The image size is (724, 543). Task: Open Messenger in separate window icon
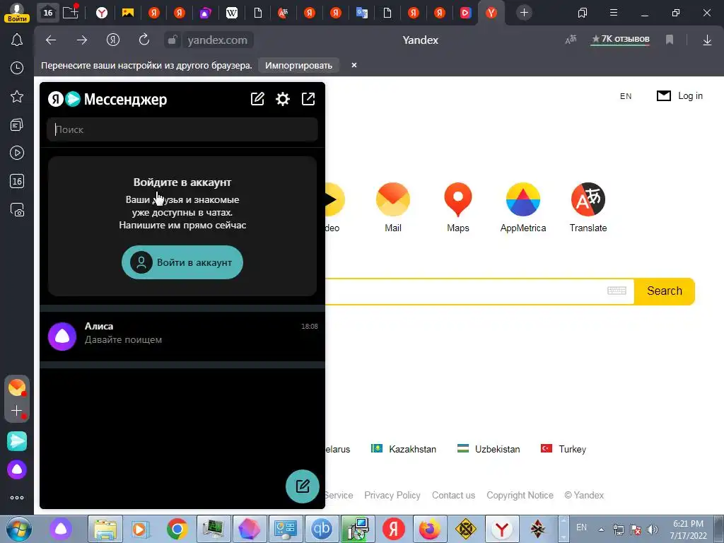308,99
